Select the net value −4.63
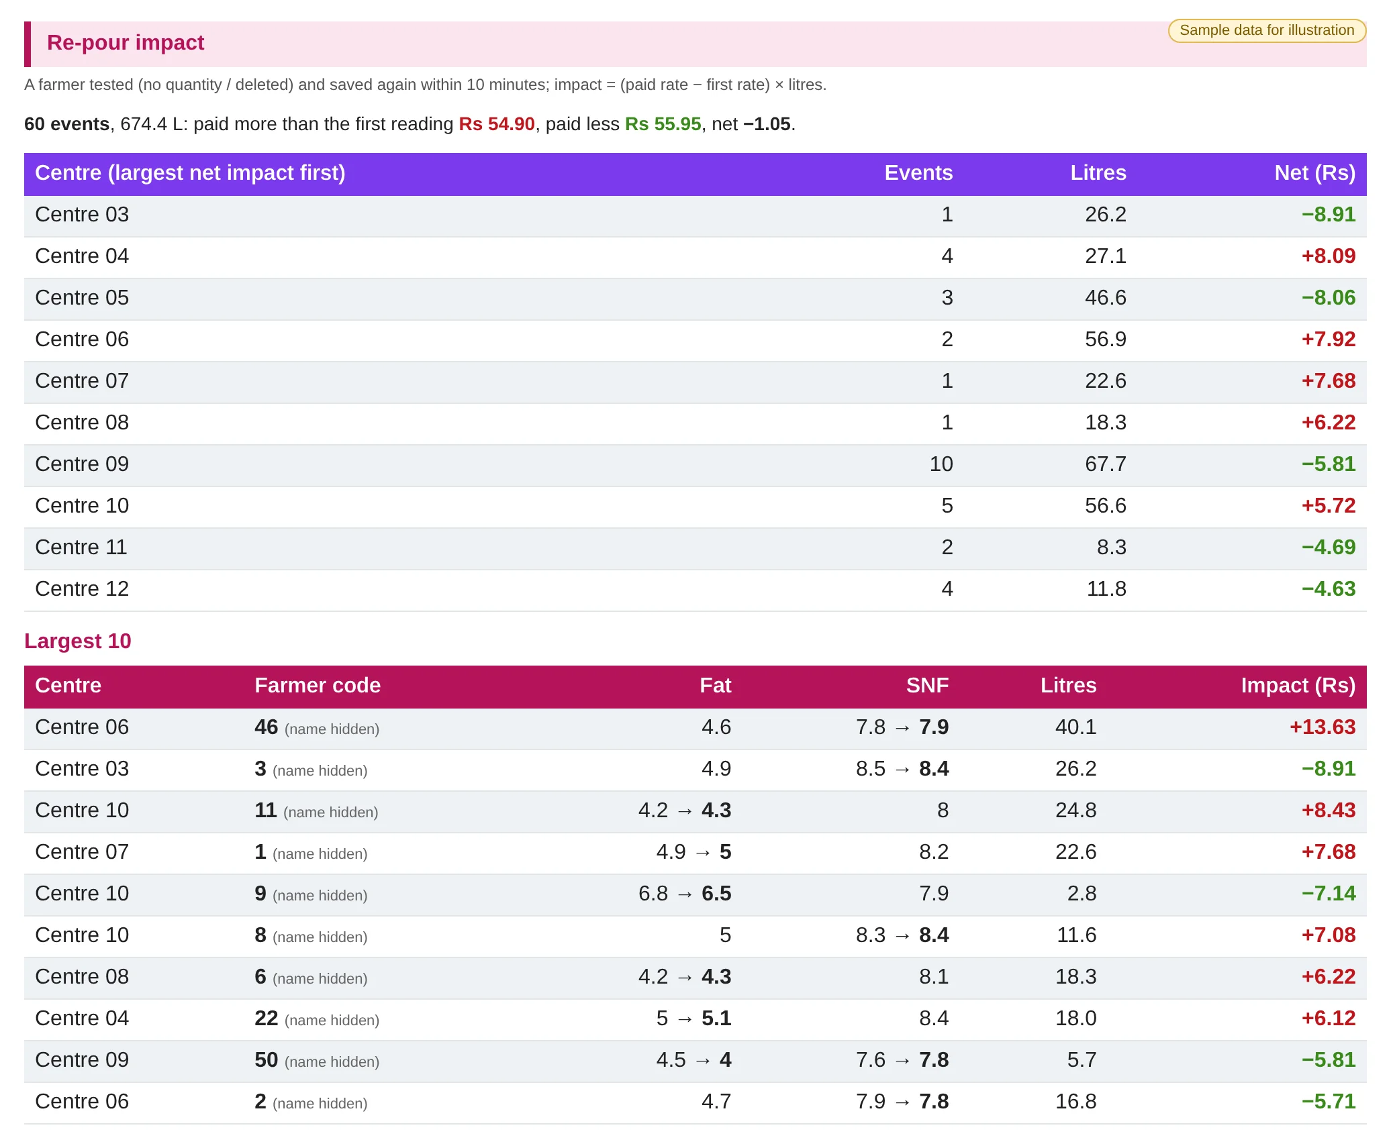The width and height of the screenshot is (1391, 1146). coord(1329,589)
